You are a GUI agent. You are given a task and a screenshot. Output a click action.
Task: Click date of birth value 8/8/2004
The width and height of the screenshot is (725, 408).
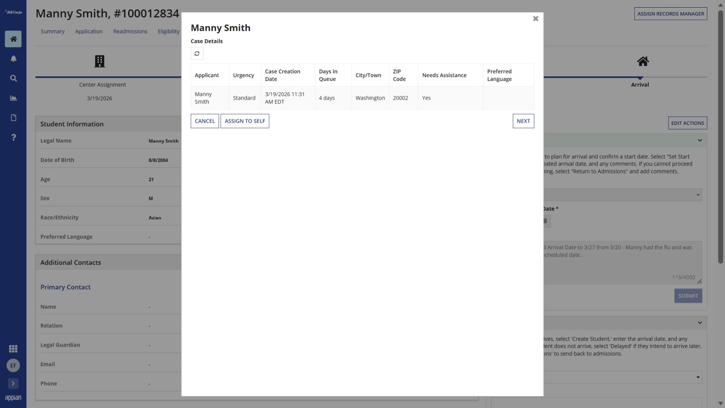(x=158, y=160)
